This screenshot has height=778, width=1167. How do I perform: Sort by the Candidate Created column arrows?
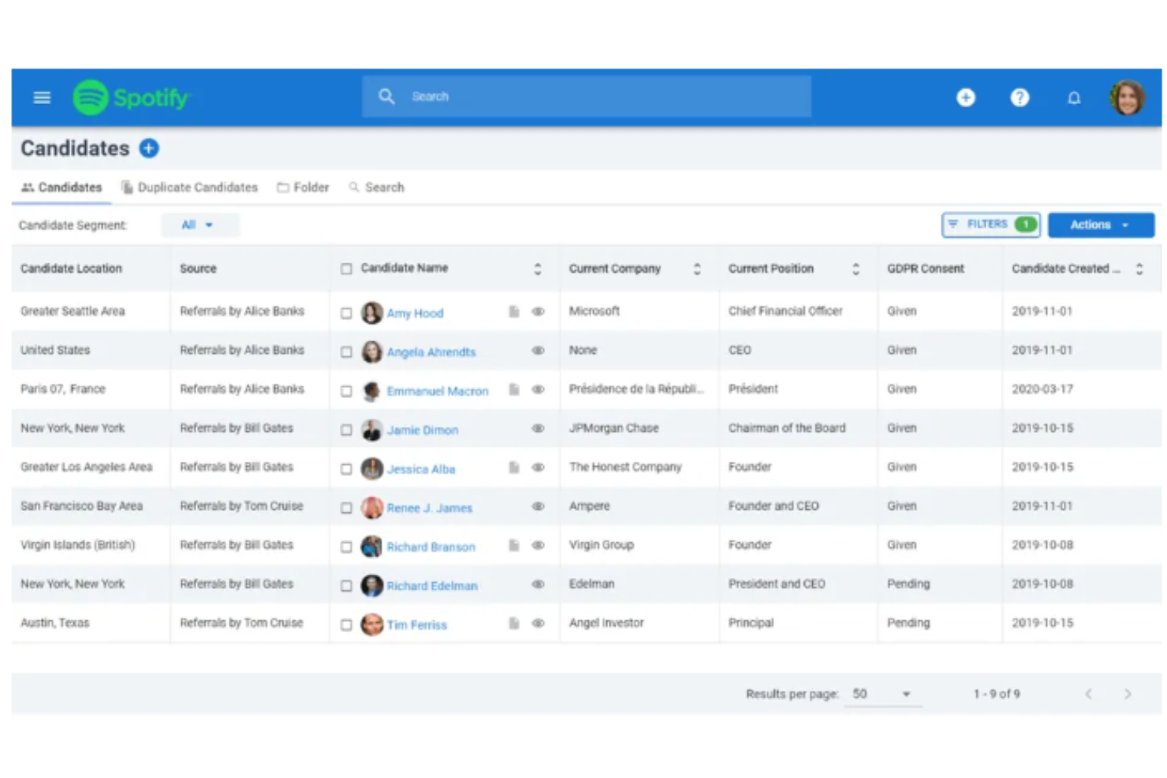(x=1139, y=270)
